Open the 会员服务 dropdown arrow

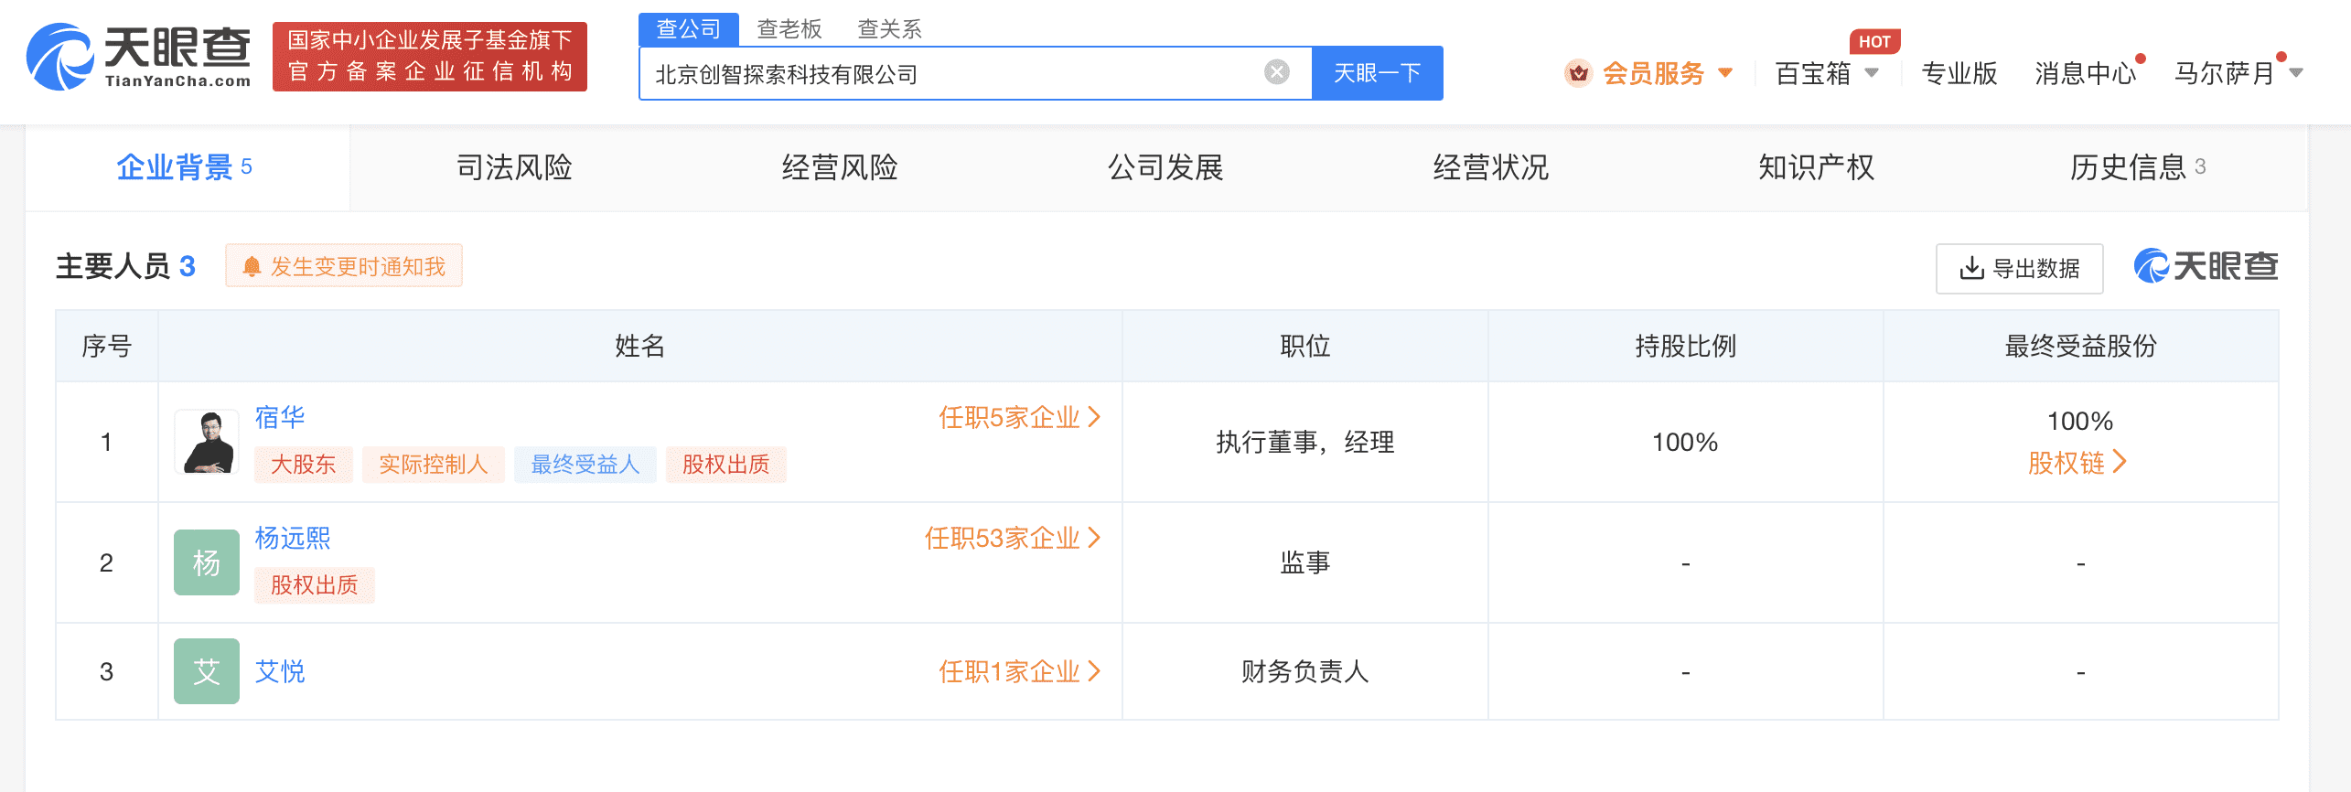pos(1725,73)
